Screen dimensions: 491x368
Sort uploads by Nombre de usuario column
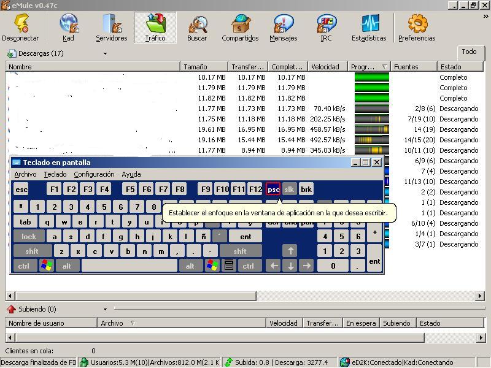51,323
